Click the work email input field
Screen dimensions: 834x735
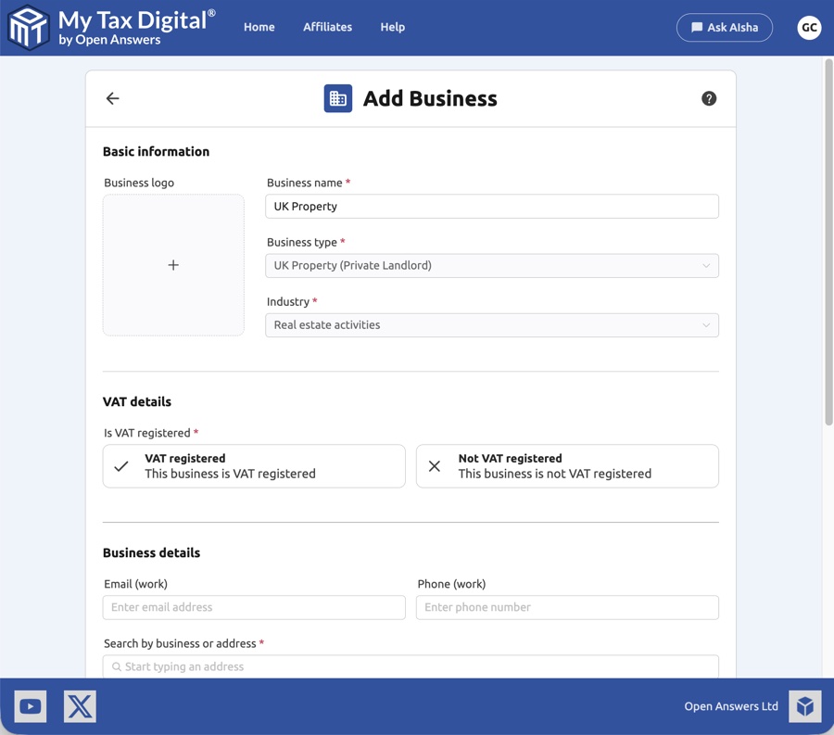pyautogui.click(x=253, y=607)
